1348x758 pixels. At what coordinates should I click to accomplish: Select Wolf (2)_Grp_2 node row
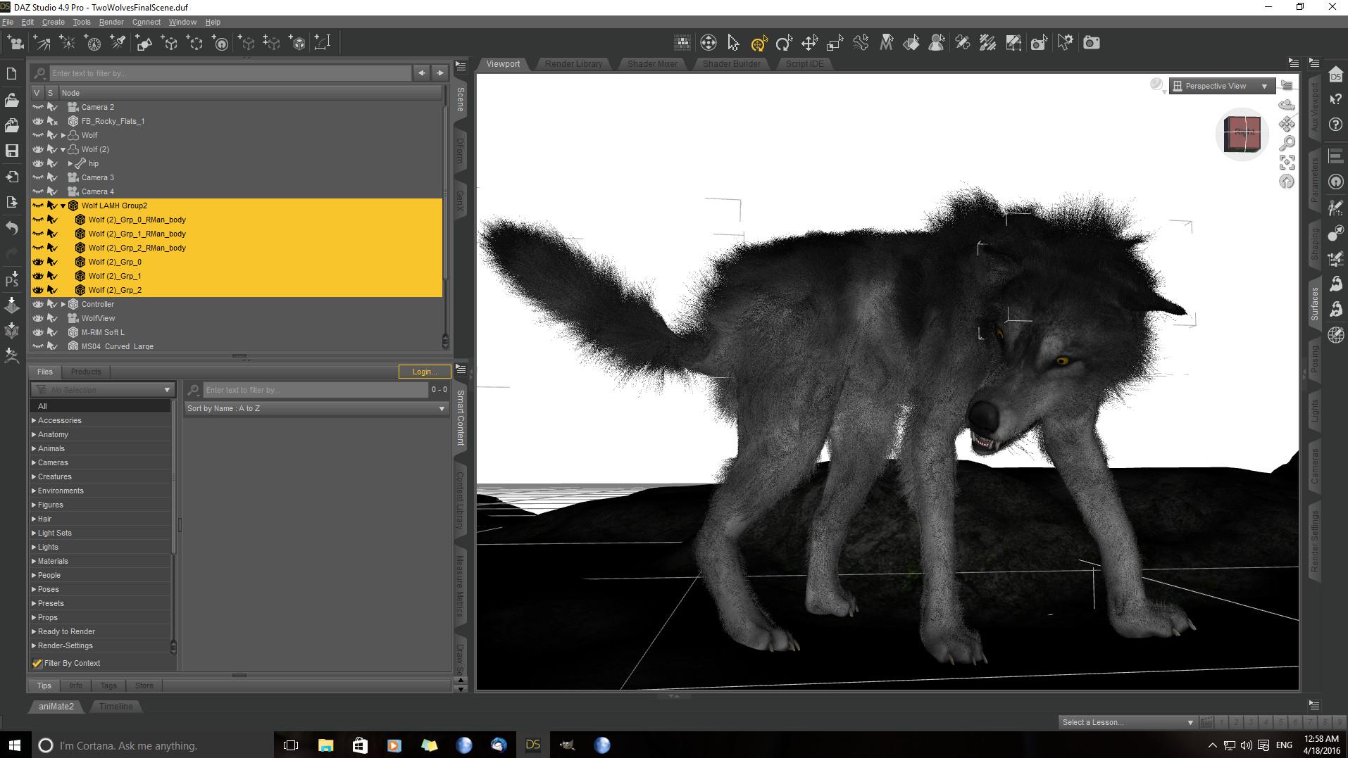(237, 290)
